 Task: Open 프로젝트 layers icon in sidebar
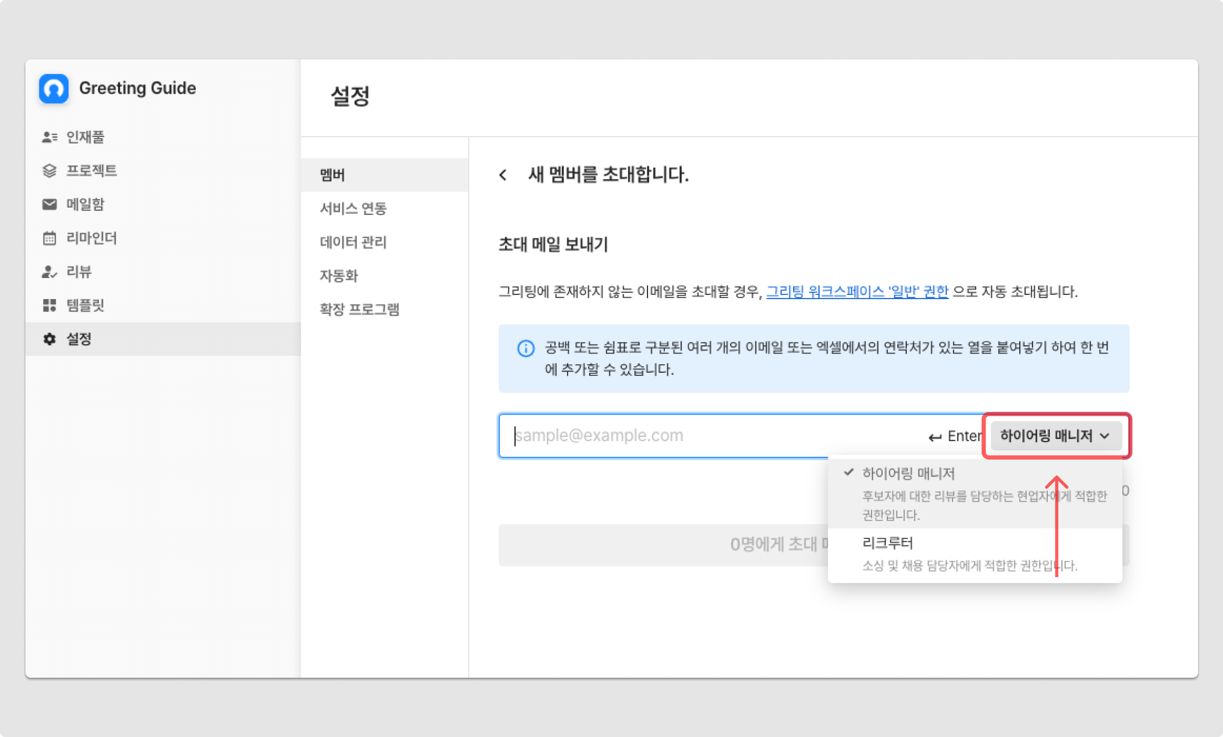[x=49, y=171]
